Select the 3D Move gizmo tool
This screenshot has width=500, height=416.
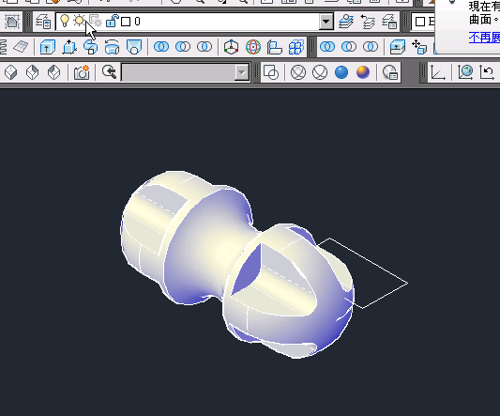(231, 47)
